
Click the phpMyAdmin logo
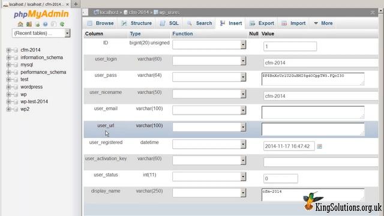(41, 14)
